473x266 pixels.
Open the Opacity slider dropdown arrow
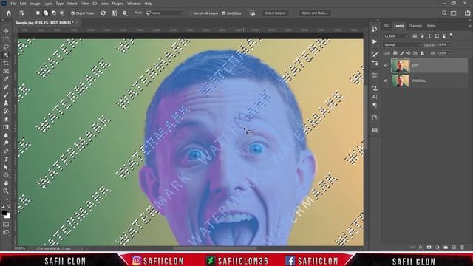[x=450, y=44]
